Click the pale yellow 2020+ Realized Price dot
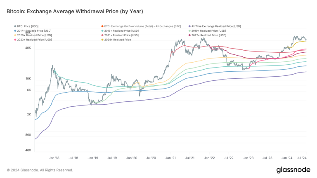 15,35
